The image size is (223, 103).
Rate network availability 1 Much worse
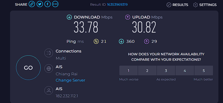coord(129,70)
